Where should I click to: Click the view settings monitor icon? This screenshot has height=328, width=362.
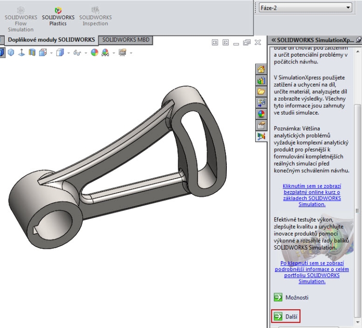point(123,53)
